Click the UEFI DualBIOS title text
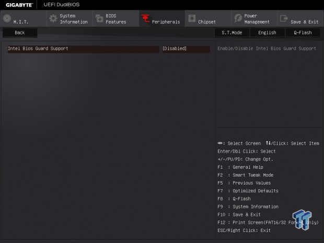The width and height of the screenshot is (324, 243). pos(62,5)
